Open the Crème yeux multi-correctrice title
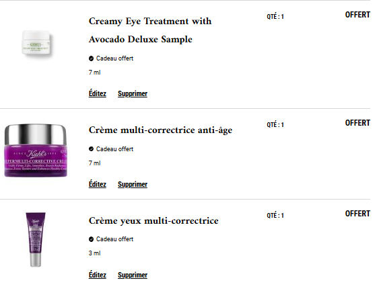Viewport: 381px width, 297px height. click(x=153, y=221)
